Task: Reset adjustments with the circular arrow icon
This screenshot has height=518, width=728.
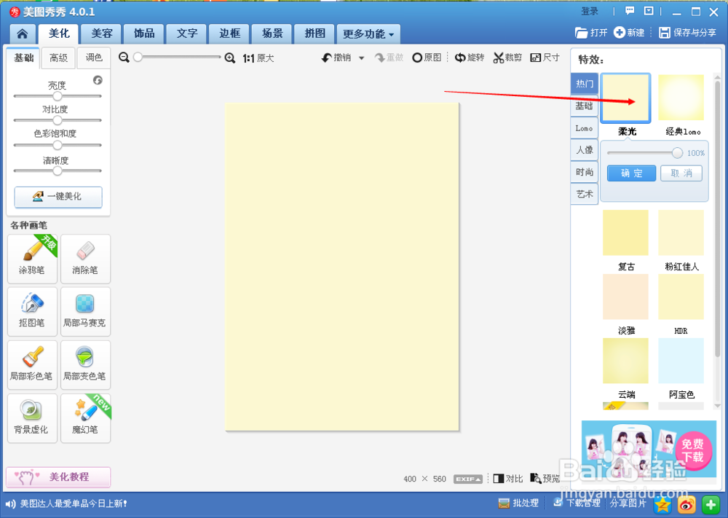Action: [x=98, y=80]
